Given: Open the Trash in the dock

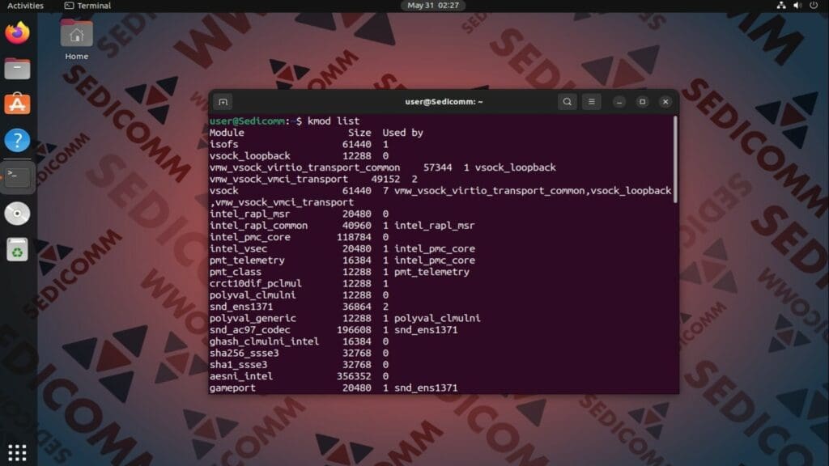Looking at the screenshot, I should 18,250.
